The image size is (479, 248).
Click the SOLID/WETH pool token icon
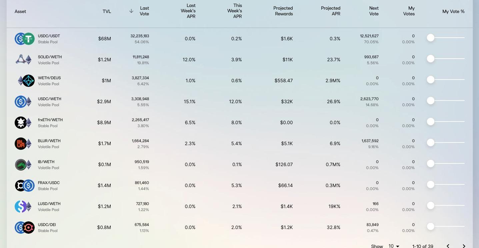(x=24, y=60)
